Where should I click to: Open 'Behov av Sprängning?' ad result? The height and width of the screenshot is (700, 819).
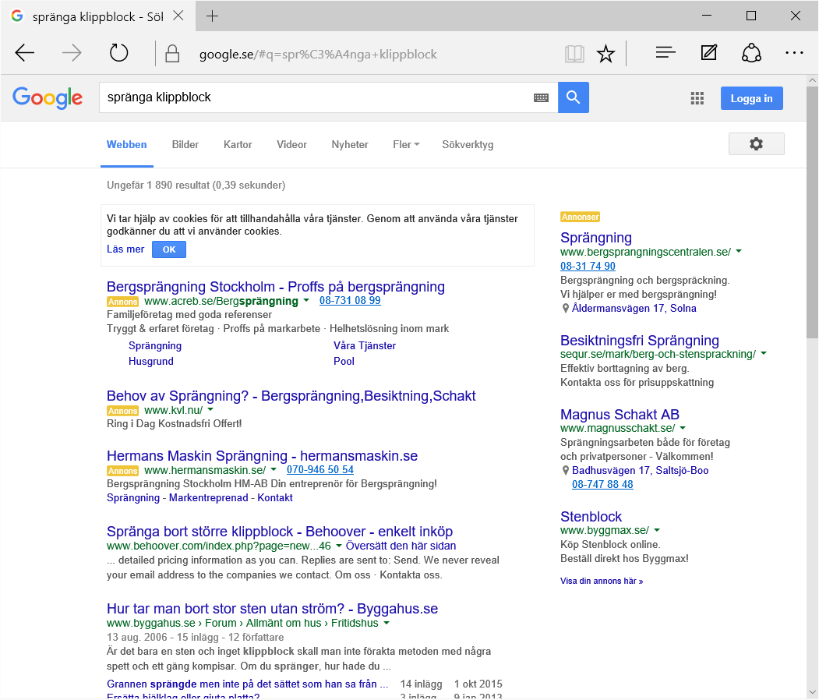291,396
